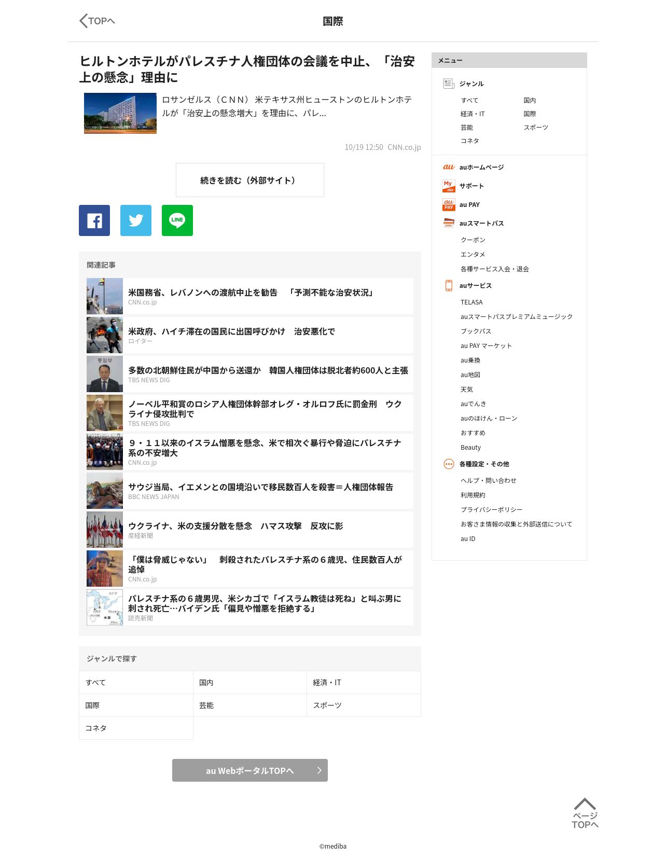666x859 pixels.
Task: Choose 経済・IT in ジャンルで探す grid
Action: click(x=364, y=682)
